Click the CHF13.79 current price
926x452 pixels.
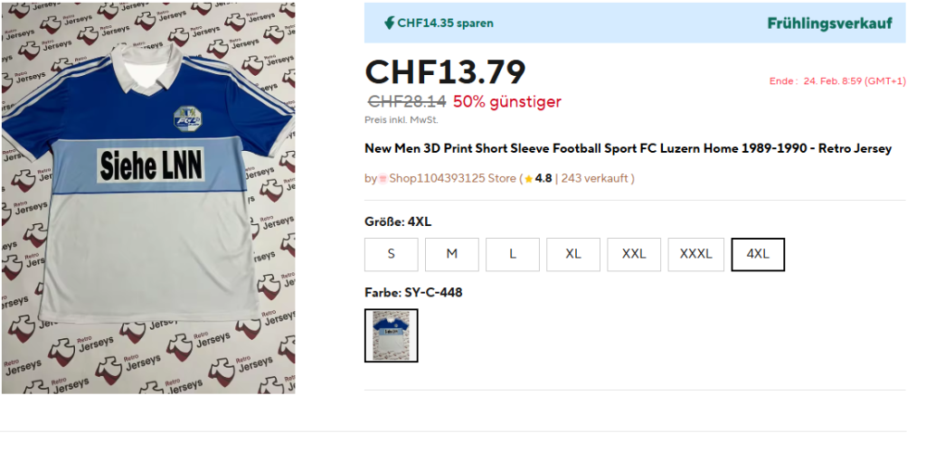(x=444, y=72)
